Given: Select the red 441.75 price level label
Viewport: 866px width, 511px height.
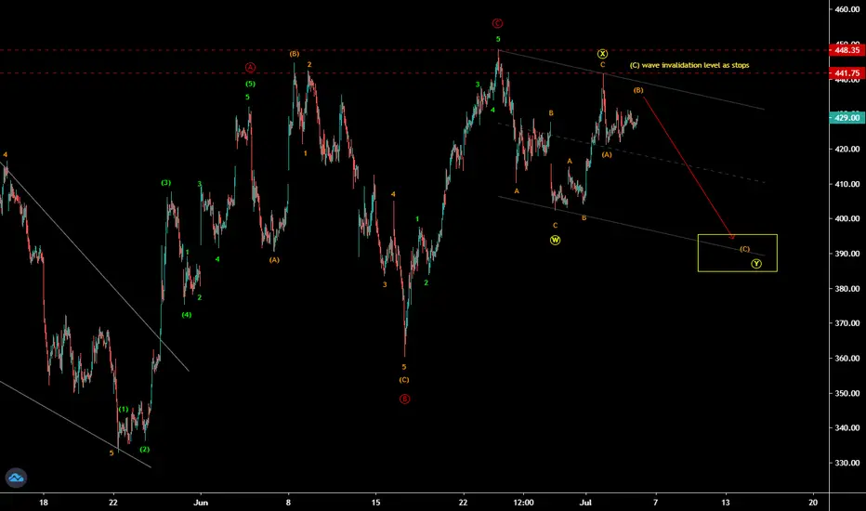Looking at the screenshot, I should (x=847, y=72).
